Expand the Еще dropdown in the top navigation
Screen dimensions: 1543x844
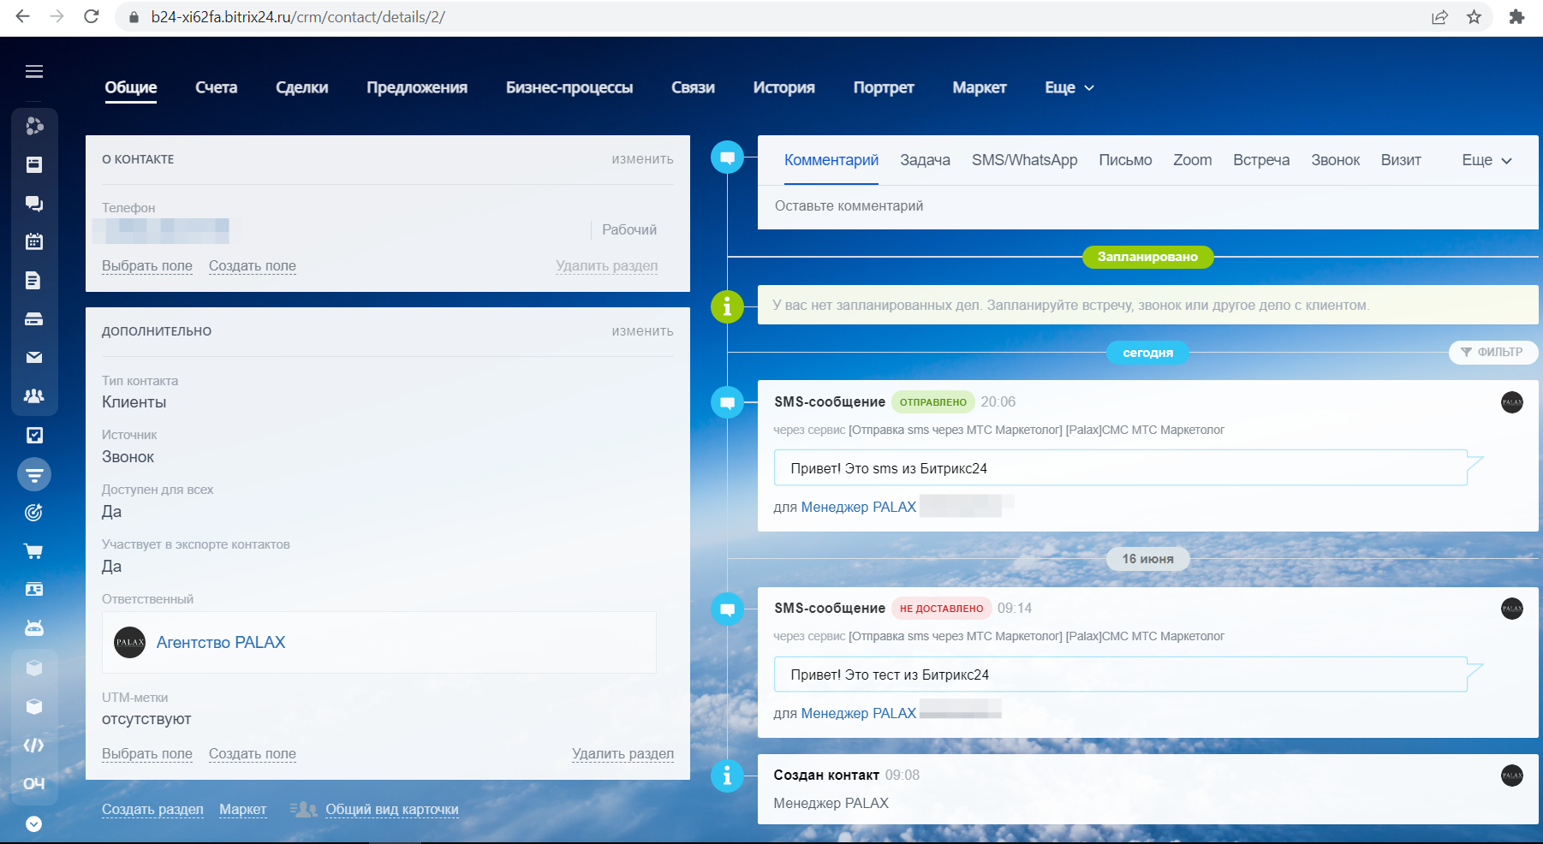coord(1069,87)
